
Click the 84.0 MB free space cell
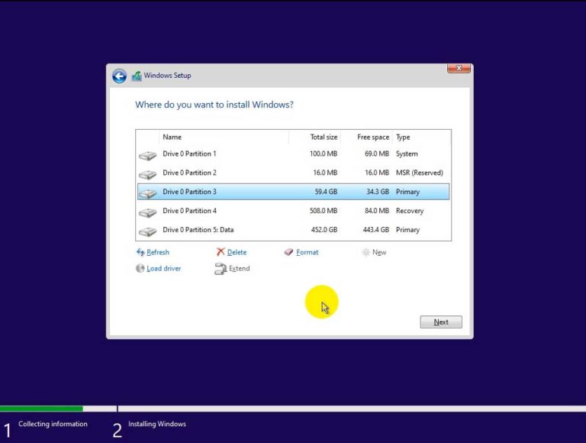377,211
